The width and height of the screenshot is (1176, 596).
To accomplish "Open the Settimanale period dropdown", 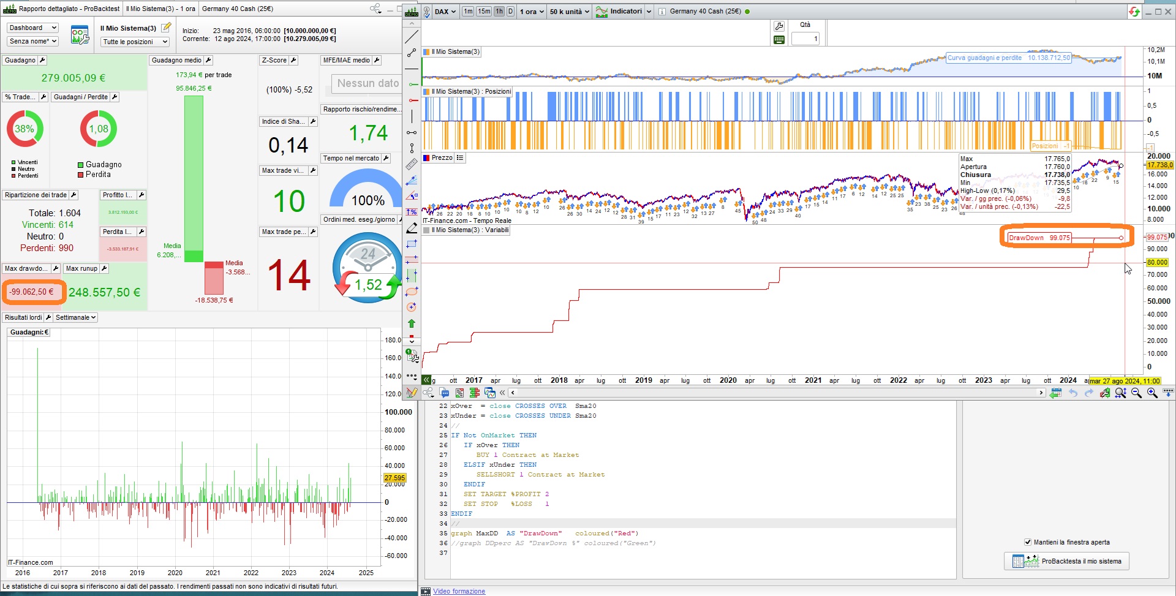I will [75, 317].
